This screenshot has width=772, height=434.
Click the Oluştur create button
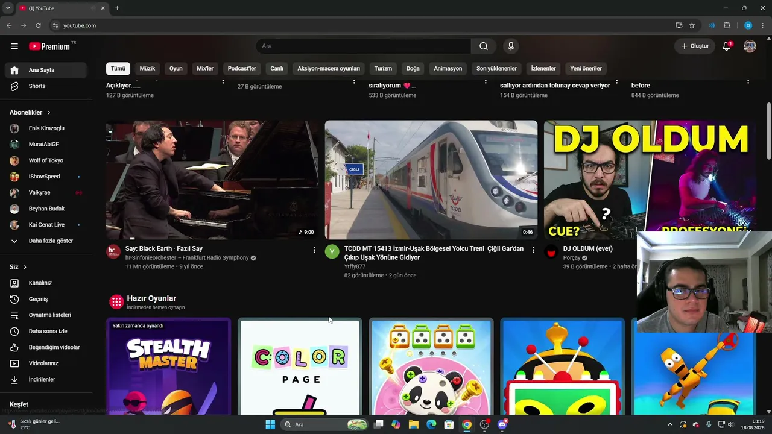coord(695,46)
